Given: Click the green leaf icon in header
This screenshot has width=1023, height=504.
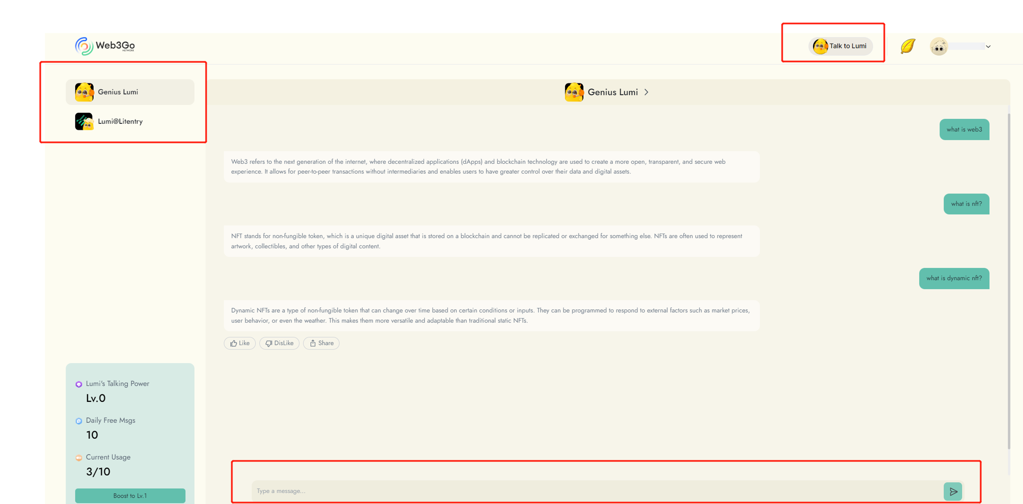Looking at the screenshot, I should point(908,46).
